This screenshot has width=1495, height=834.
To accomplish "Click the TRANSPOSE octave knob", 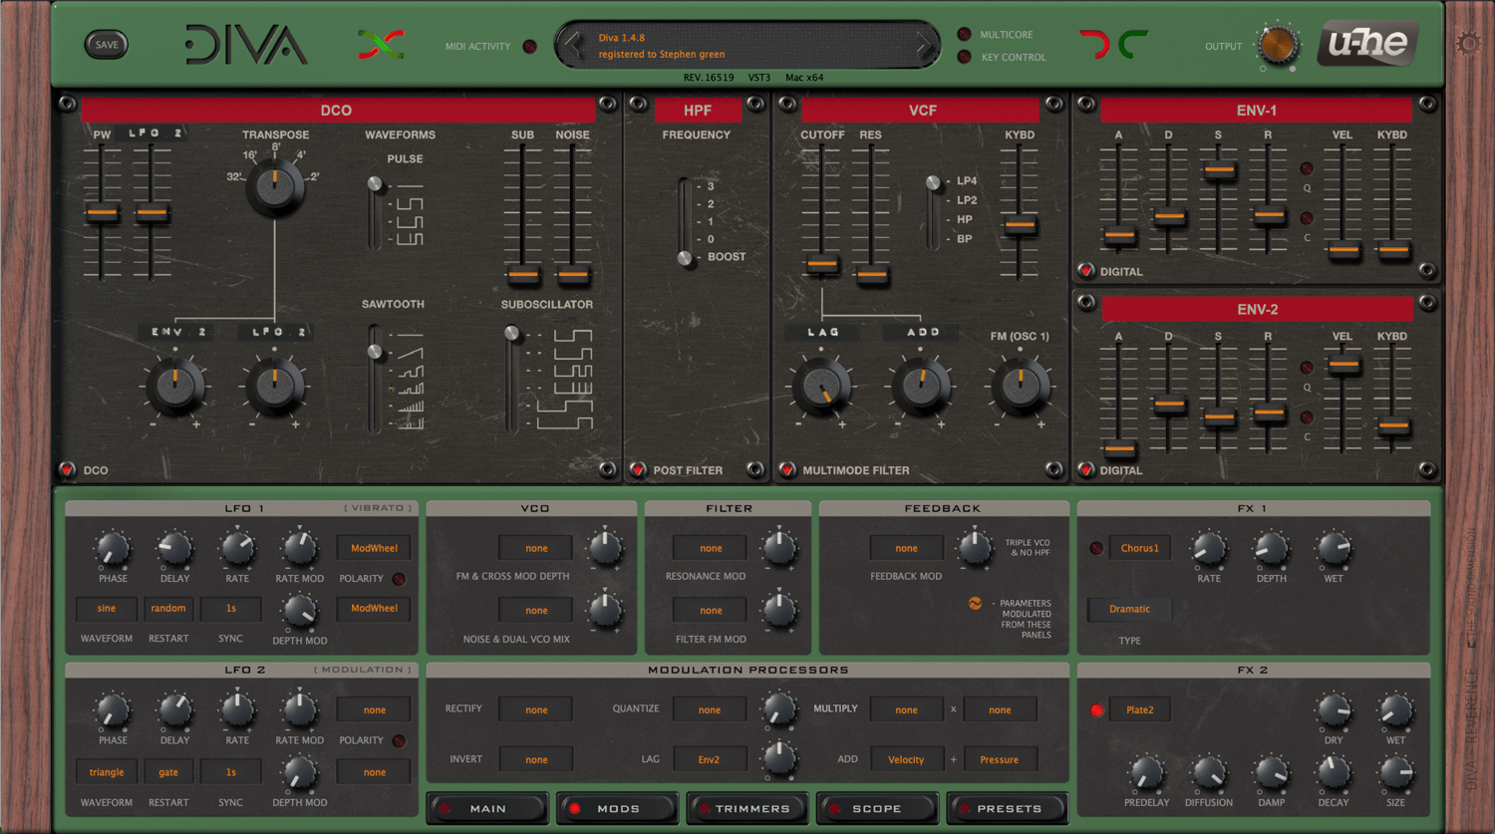I will [x=275, y=187].
